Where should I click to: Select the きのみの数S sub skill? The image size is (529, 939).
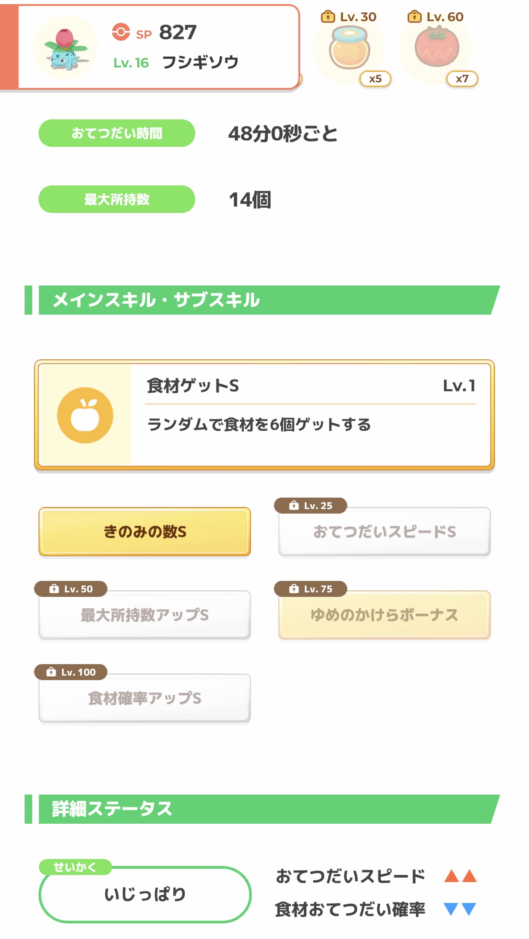tap(145, 532)
